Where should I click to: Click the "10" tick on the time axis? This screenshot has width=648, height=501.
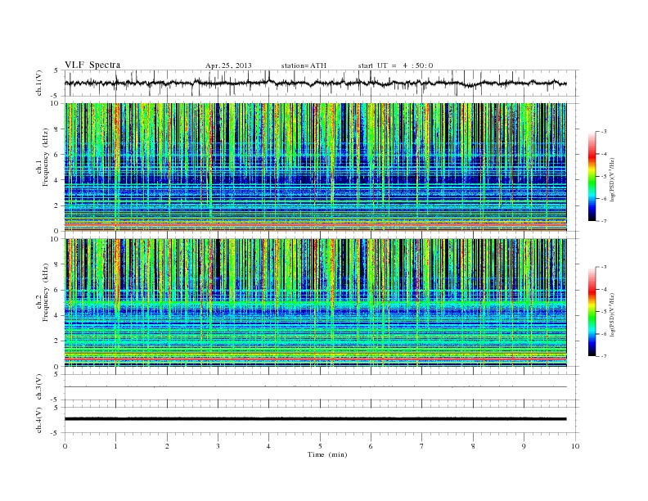(575, 446)
